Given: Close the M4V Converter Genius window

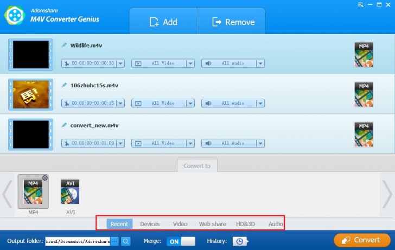Looking at the screenshot, I should [x=388, y=4].
